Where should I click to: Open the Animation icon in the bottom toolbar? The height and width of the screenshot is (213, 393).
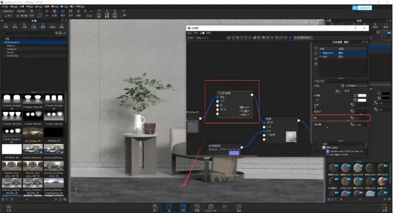pos(197,207)
